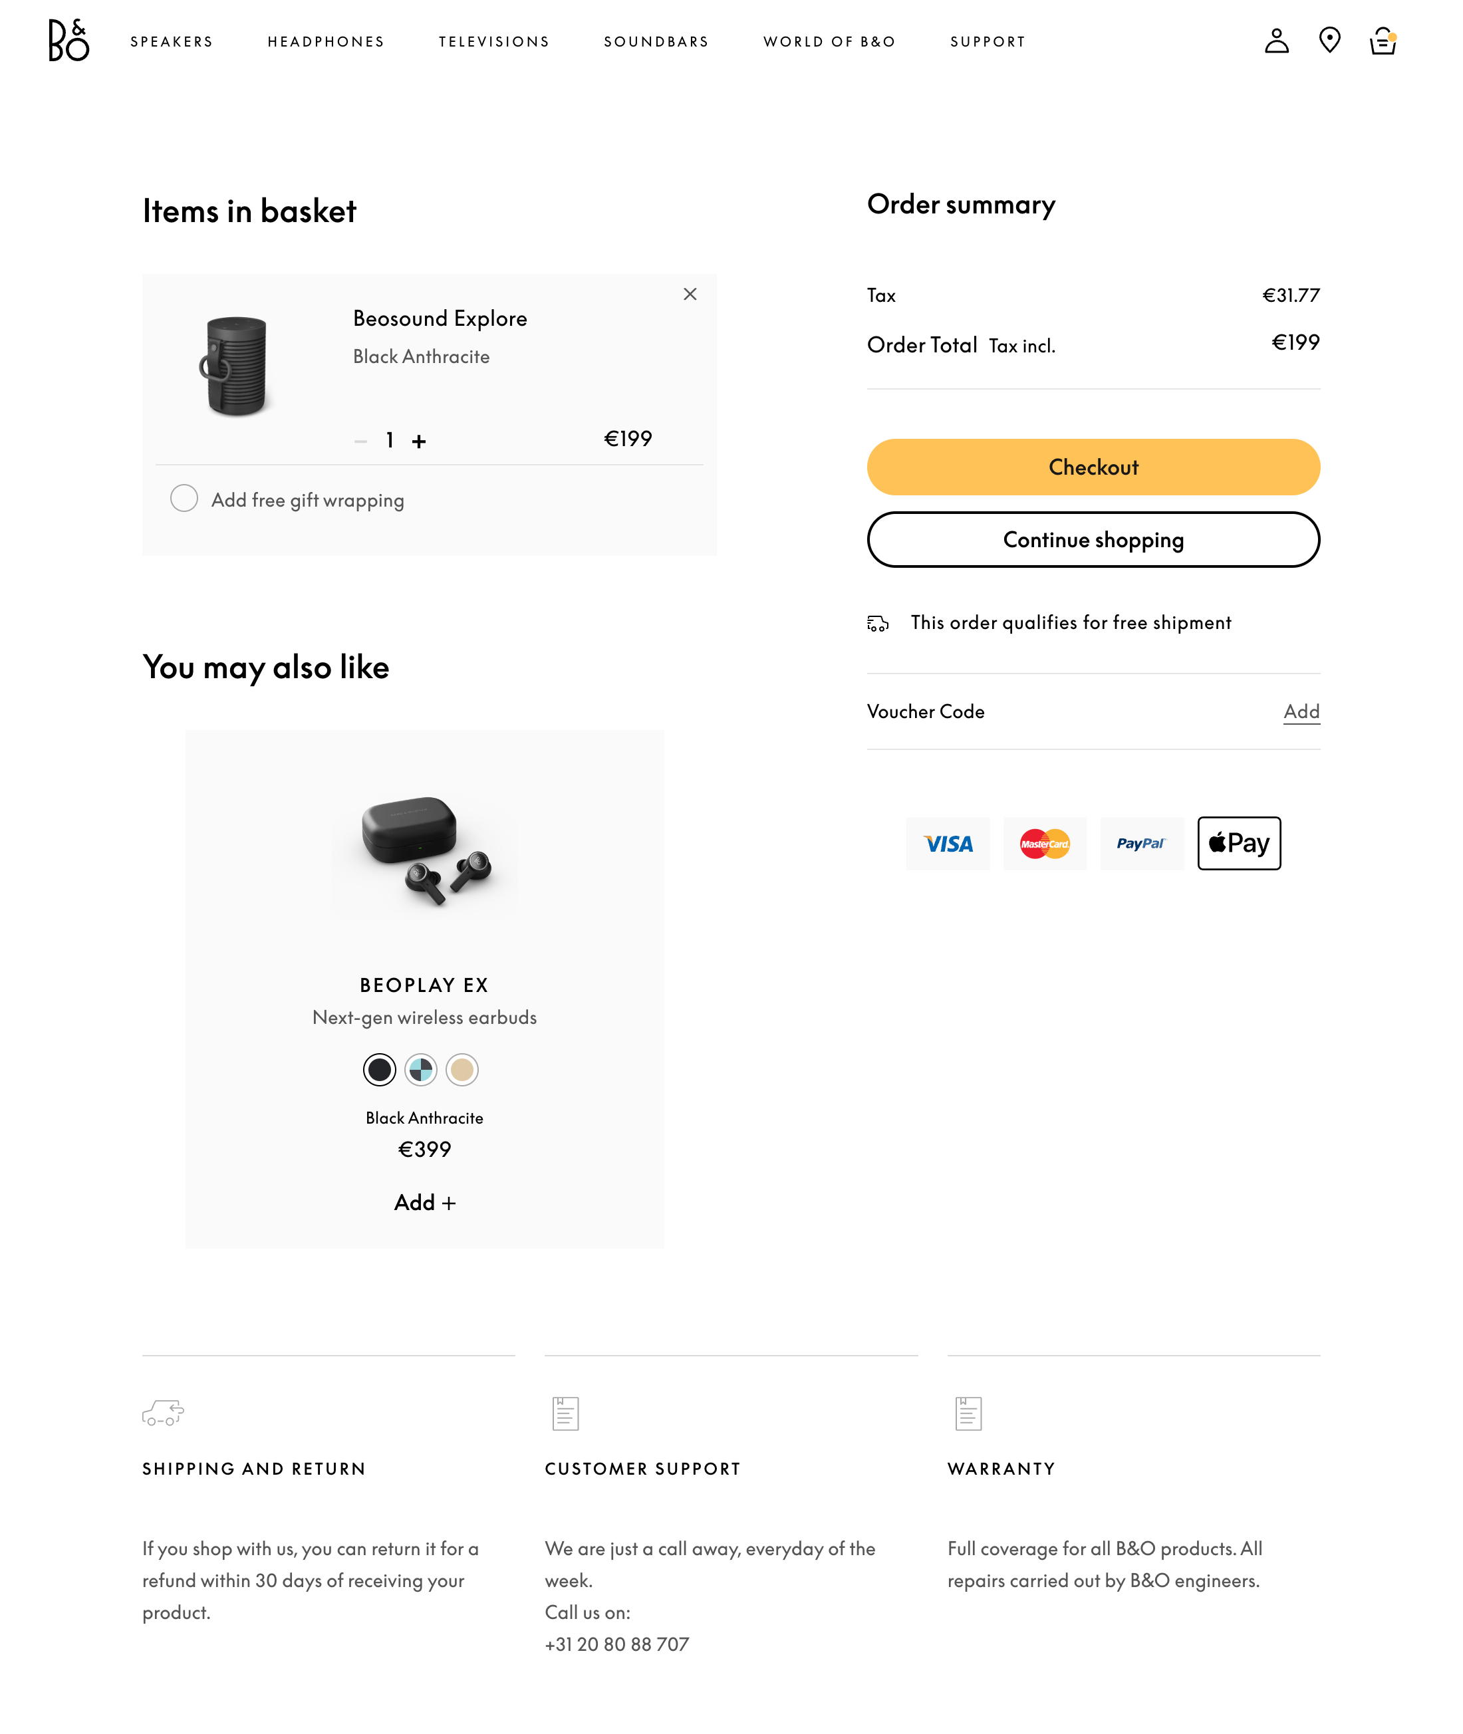Viewport: 1463px width, 1734px height.
Task: Call the customer support phone number
Action: [616, 1644]
